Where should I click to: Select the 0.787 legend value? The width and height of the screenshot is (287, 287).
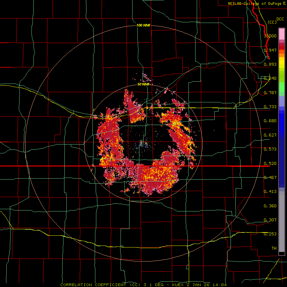tap(270, 92)
